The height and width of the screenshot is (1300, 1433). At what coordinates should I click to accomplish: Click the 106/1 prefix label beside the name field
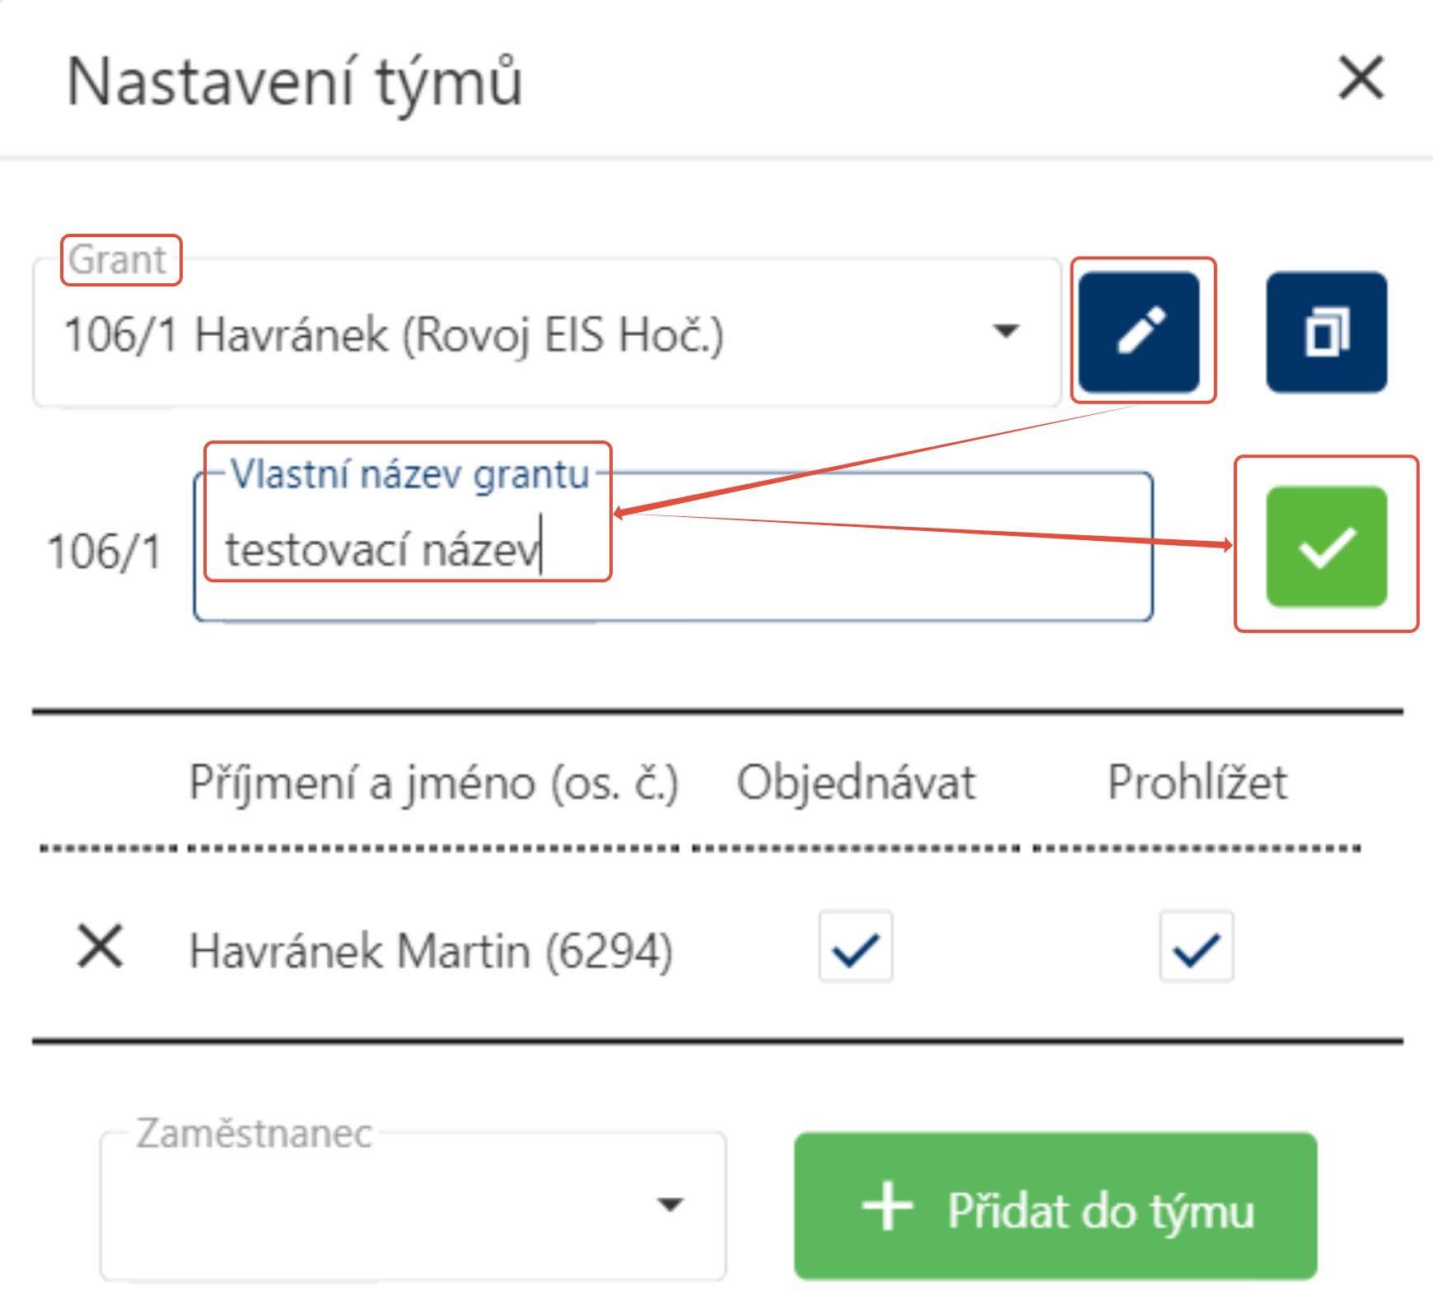coord(104,551)
